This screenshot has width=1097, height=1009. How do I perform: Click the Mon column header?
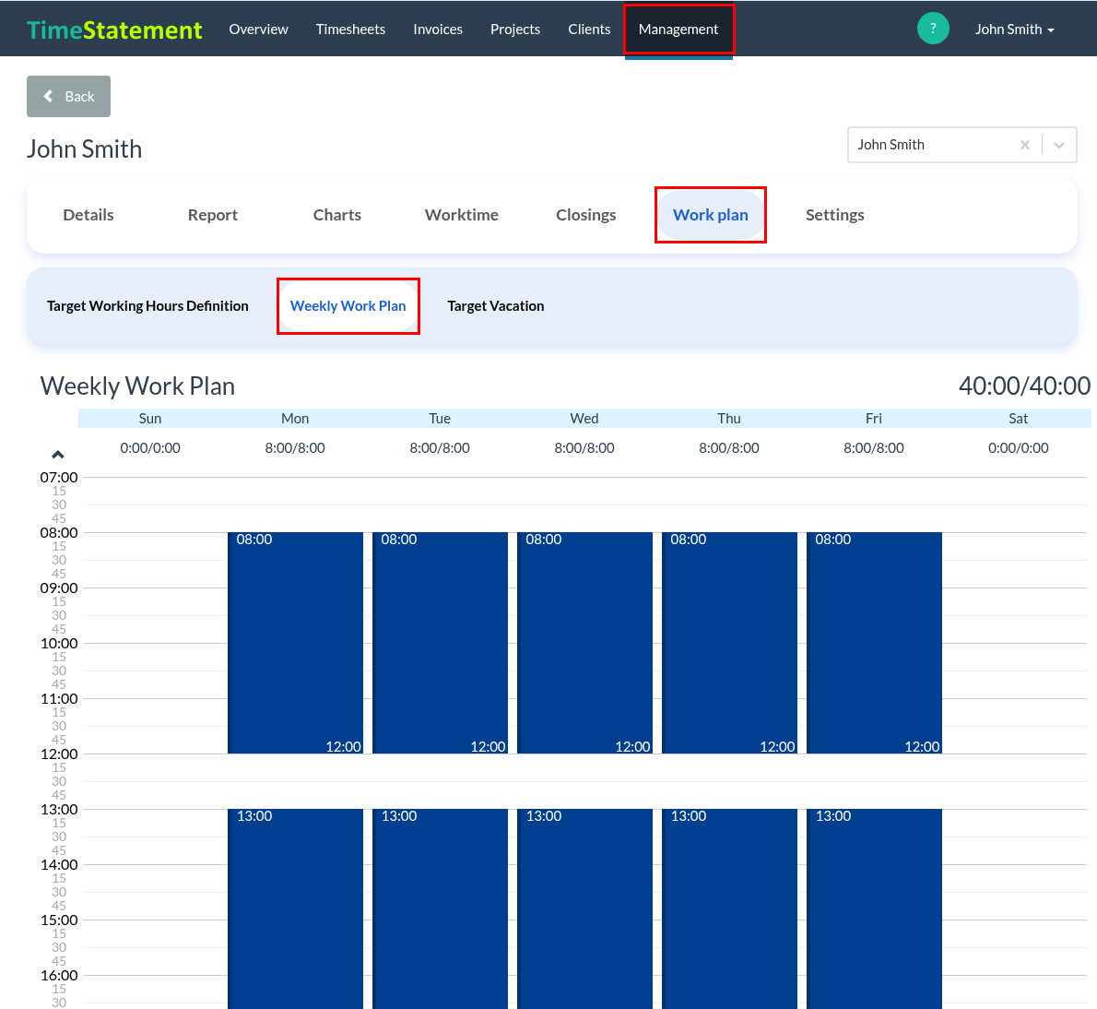pyautogui.click(x=295, y=419)
